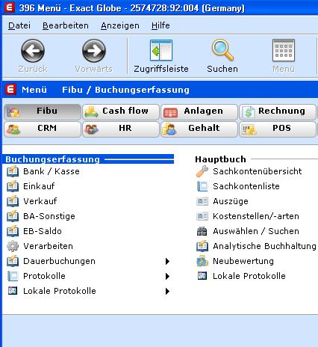Click the wrench icon for Sachkontenübersicht
The width and height of the screenshot is (318, 347).
coord(202,171)
